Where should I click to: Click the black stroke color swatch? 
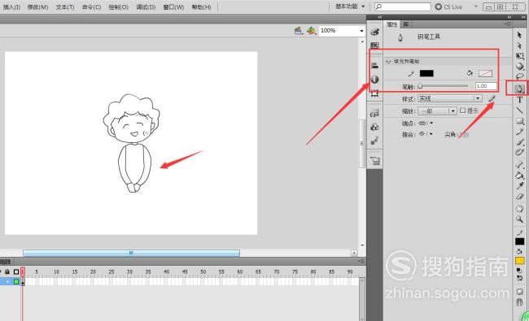pyautogui.click(x=426, y=73)
